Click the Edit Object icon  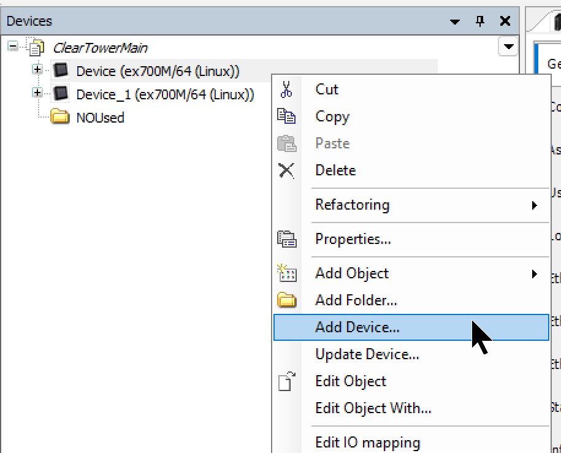pyautogui.click(x=286, y=381)
